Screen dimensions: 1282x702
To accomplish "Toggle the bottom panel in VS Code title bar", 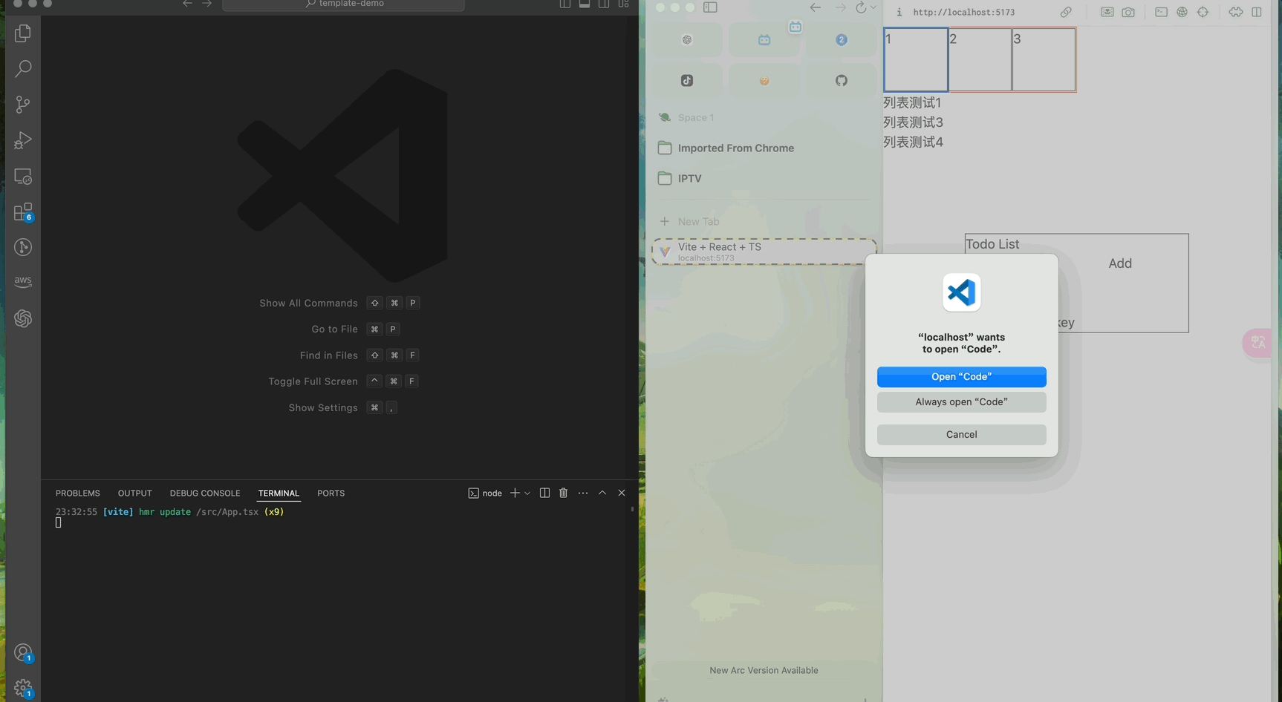I will pyautogui.click(x=585, y=4).
